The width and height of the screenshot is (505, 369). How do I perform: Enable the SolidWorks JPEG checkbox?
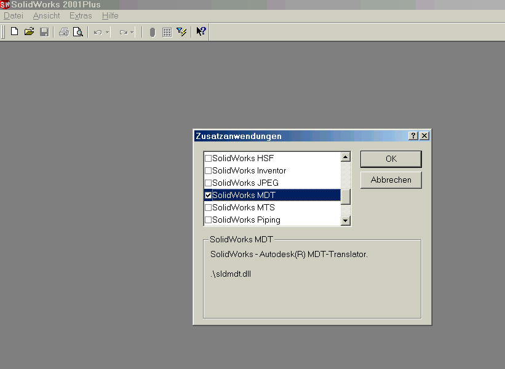click(x=208, y=183)
